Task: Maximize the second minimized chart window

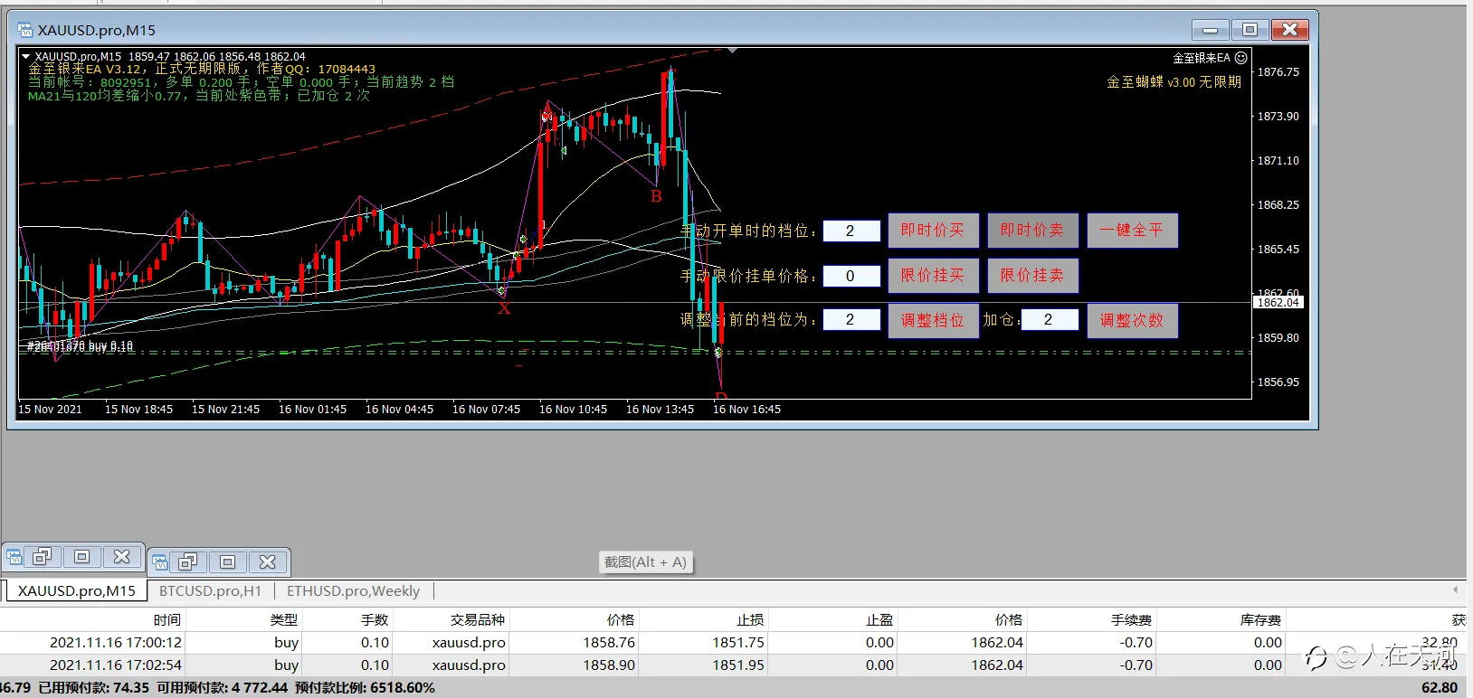Action: click(227, 562)
